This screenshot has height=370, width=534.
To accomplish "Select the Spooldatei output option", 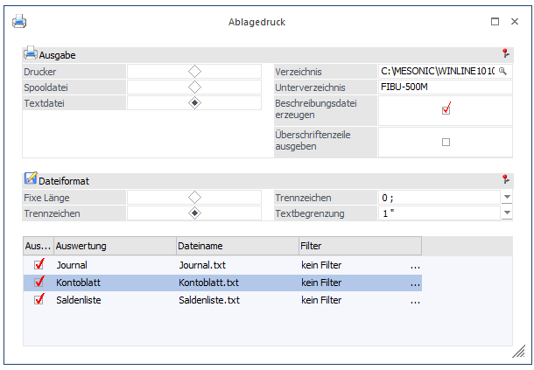I will click(x=194, y=87).
